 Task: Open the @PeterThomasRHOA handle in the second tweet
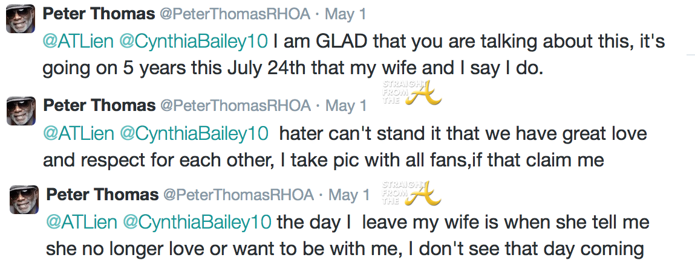tap(235, 106)
